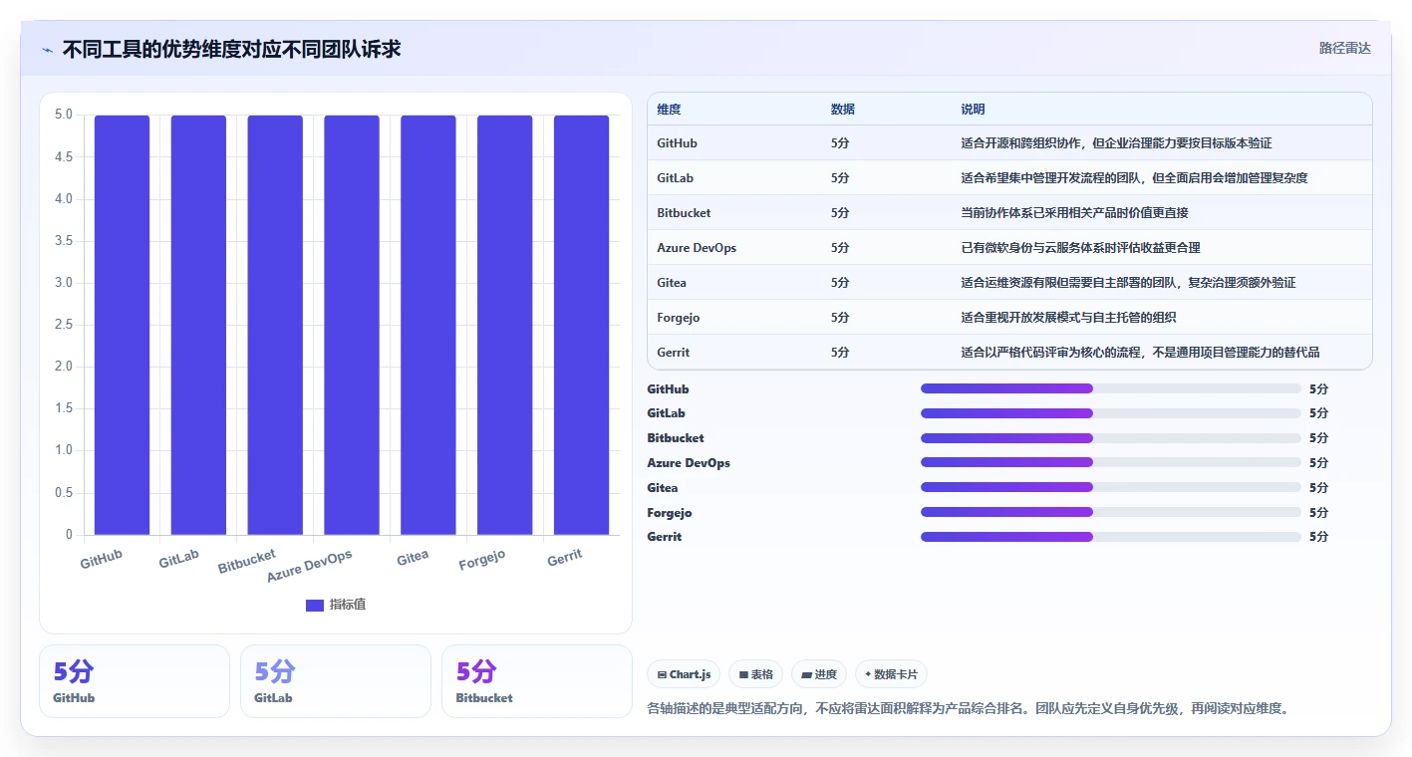Click the Forgejo label in progress list
1412x757 pixels.
670,512
